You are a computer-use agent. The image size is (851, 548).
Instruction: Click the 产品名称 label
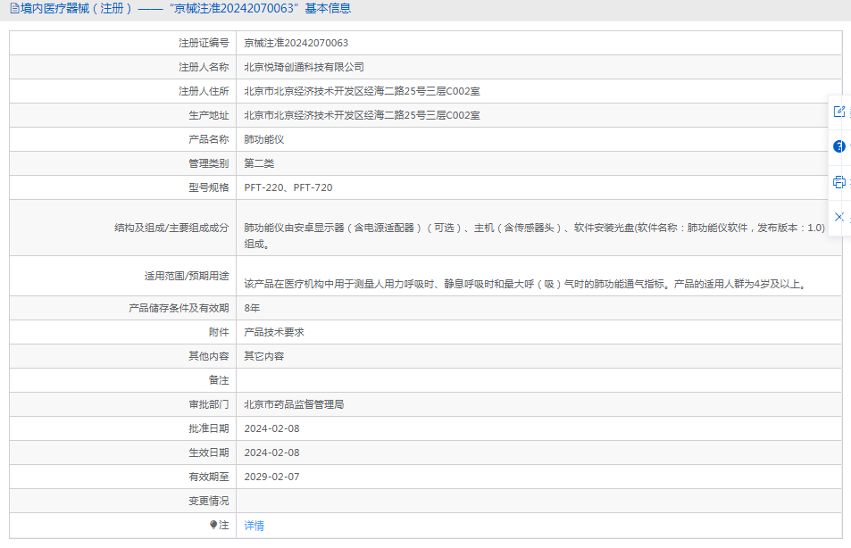pos(209,139)
